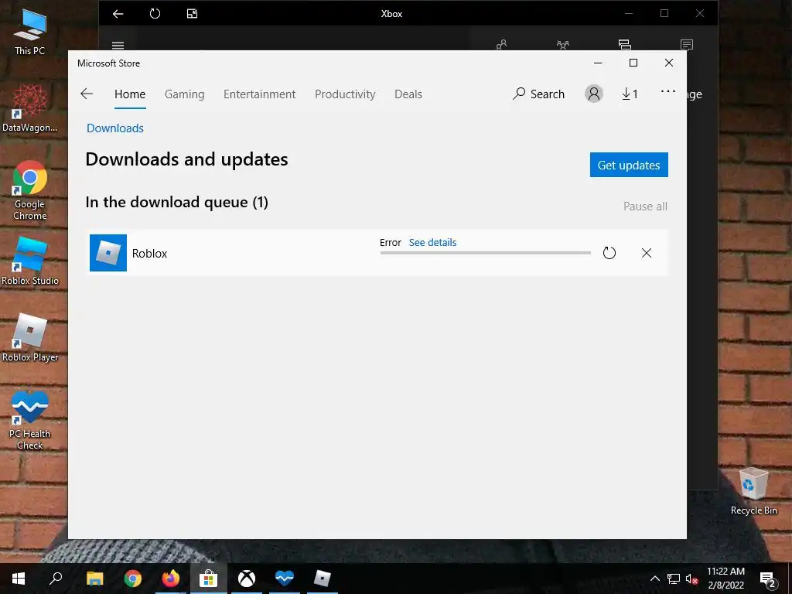Minimize the Microsoft Store window
792x594 pixels.
click(598, 63)
